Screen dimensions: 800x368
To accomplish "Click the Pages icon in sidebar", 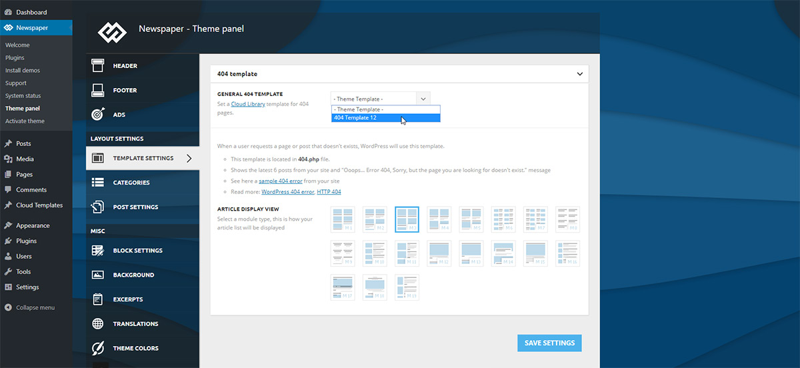I will [8, 175].
